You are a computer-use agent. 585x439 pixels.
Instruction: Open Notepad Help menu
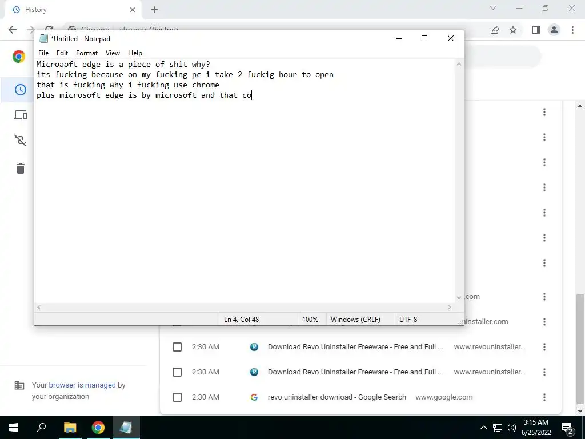(x=135, y=53)
